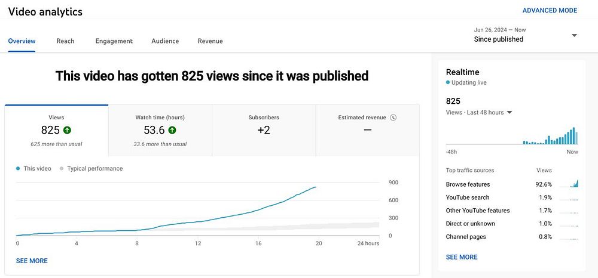Click the blue 'This video' legend dot
This screenshot has height=278, width=598.
coord(18,168)
